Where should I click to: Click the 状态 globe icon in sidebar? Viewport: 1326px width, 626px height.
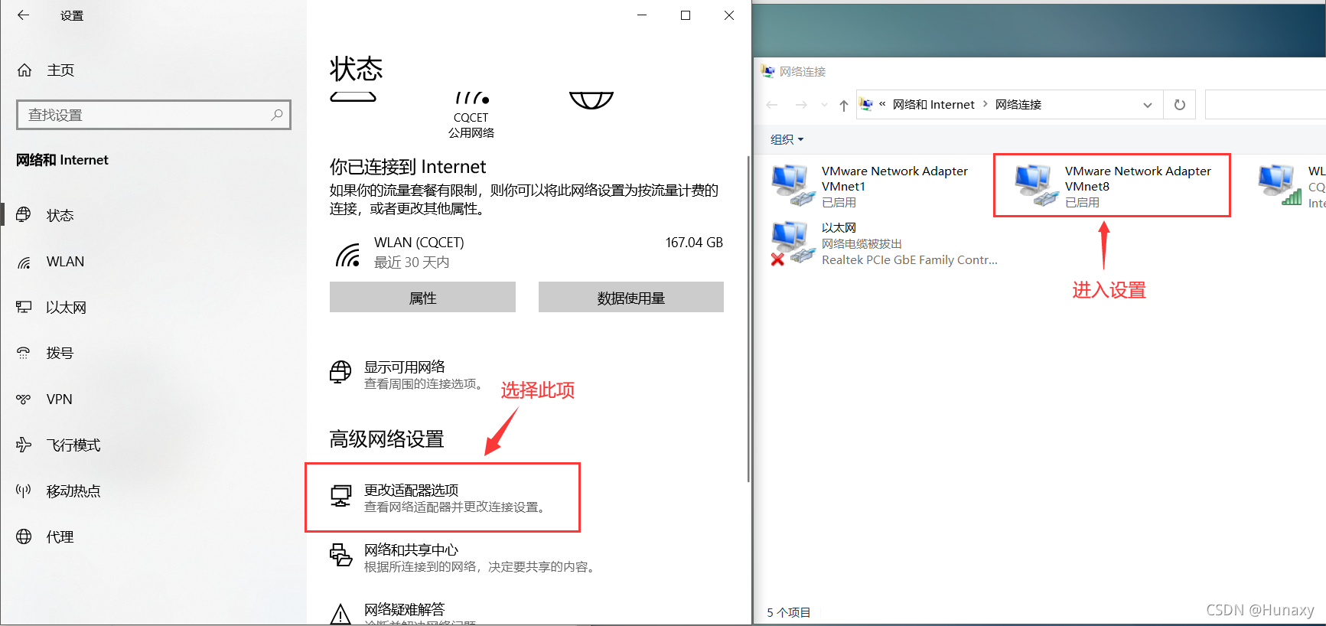pyautogui.click(x=24, y=215)
